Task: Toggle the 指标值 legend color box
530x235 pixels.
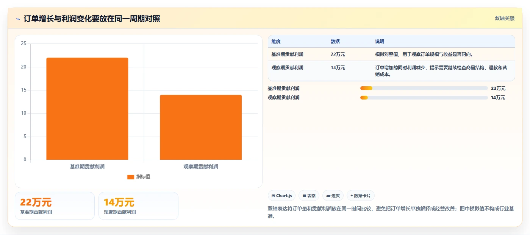Action: [131, 177]
